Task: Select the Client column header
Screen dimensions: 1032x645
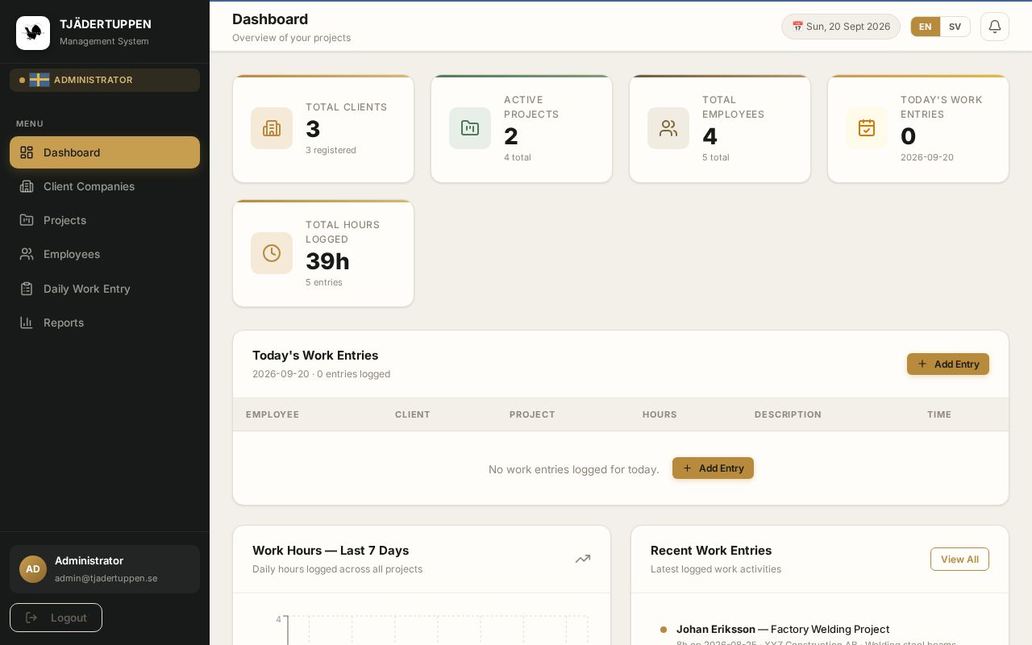Action: coord(413,414)
